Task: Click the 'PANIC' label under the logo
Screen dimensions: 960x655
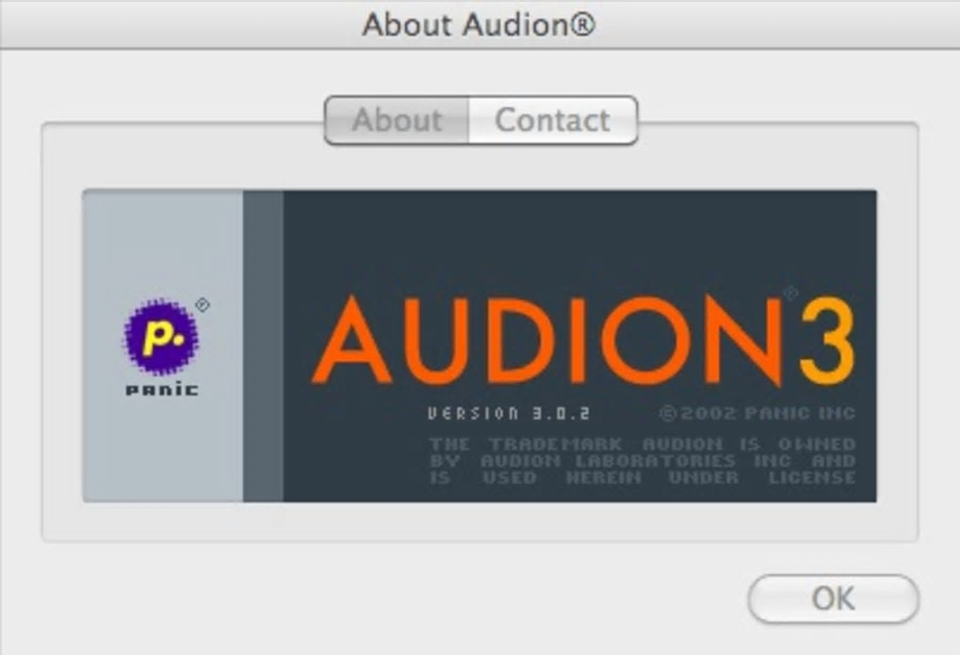Action: coord(162,390)
